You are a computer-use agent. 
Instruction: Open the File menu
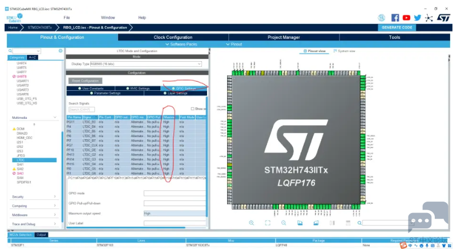67,18
